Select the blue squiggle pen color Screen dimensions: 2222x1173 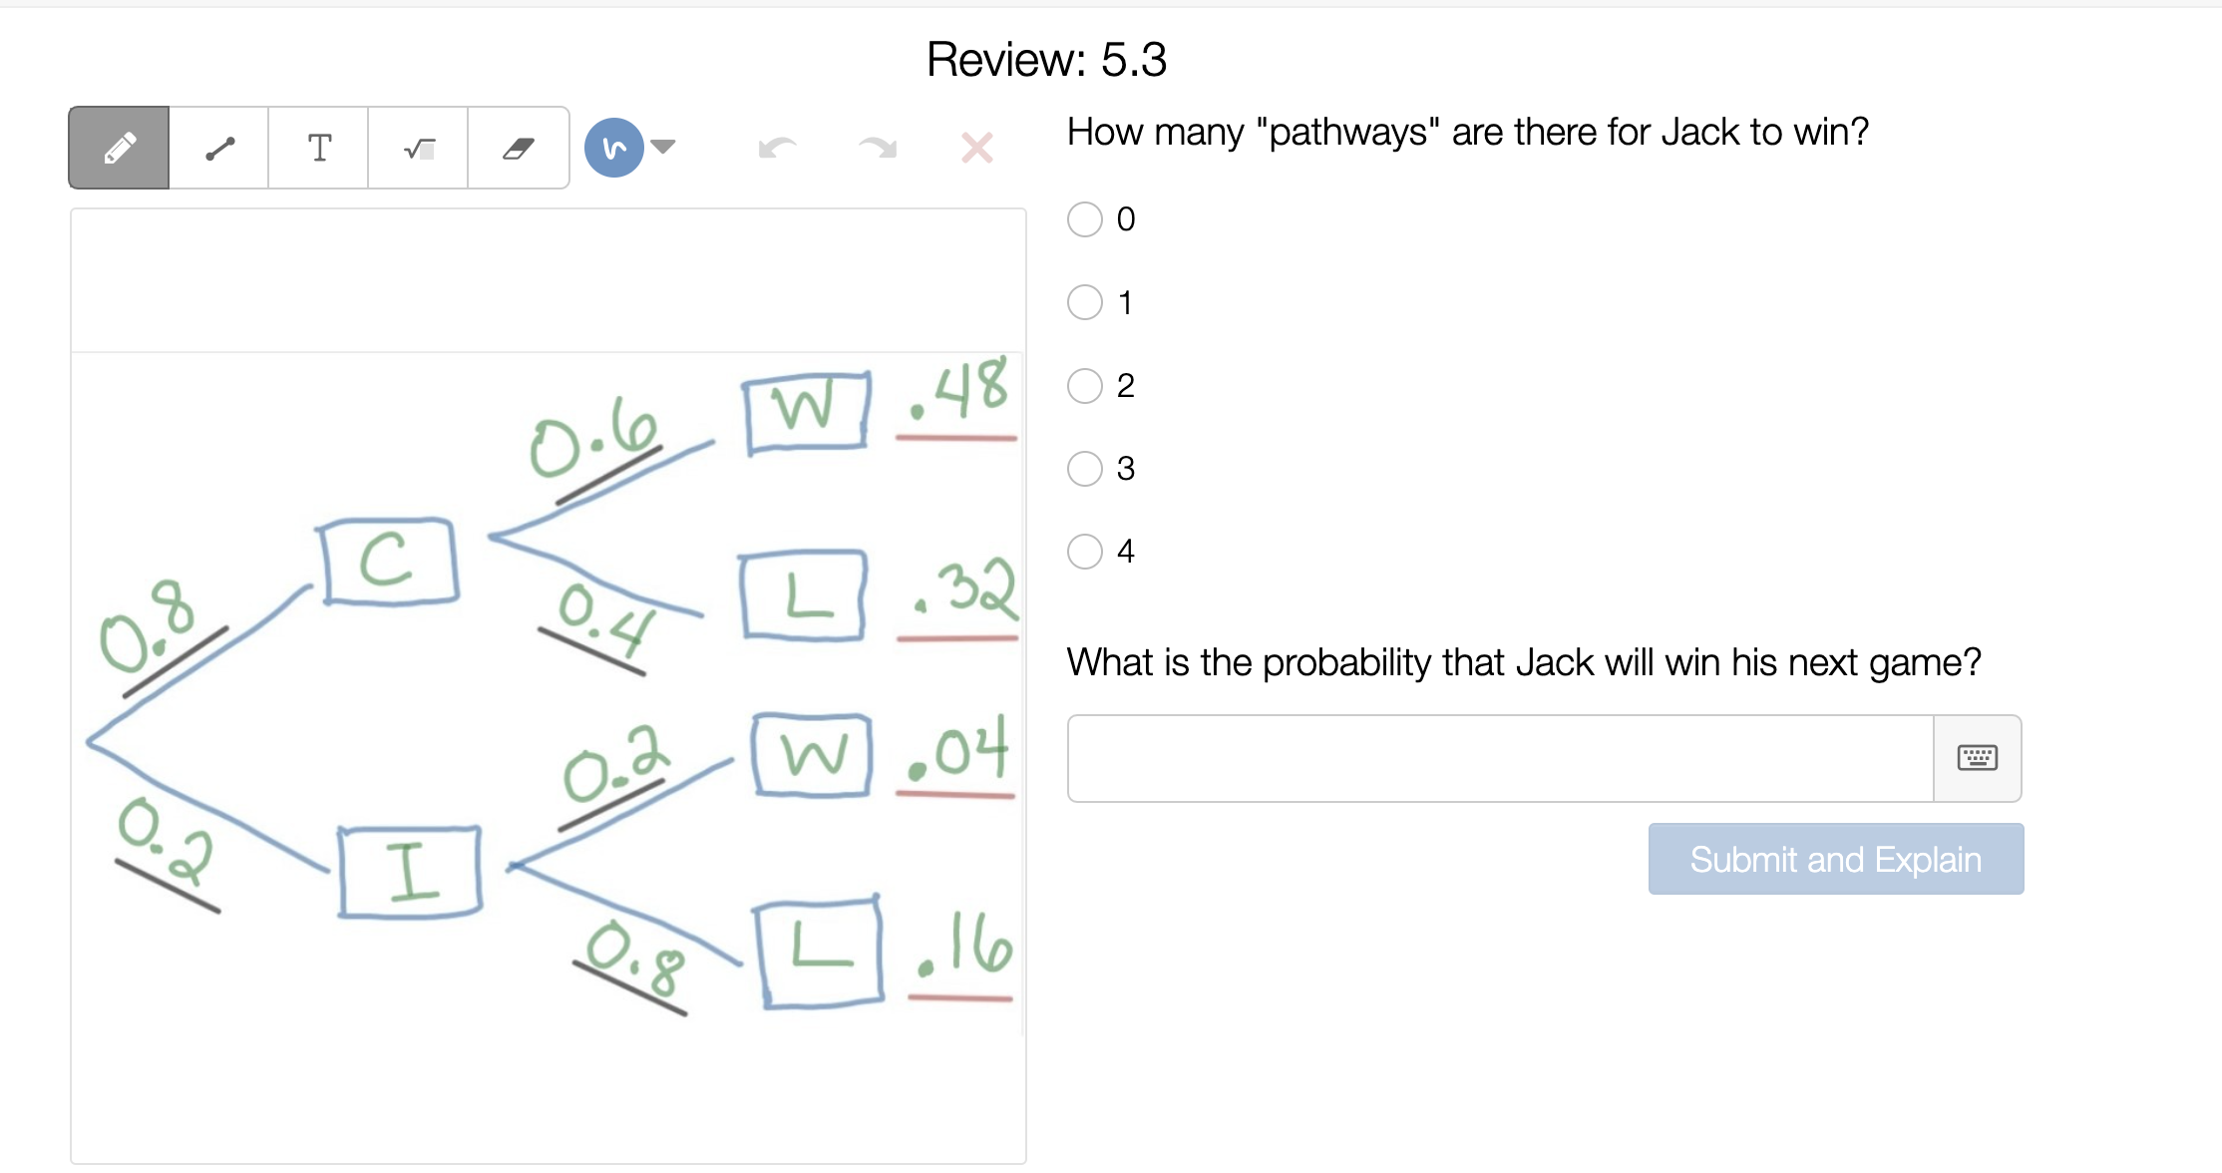[x=611, y=147]
